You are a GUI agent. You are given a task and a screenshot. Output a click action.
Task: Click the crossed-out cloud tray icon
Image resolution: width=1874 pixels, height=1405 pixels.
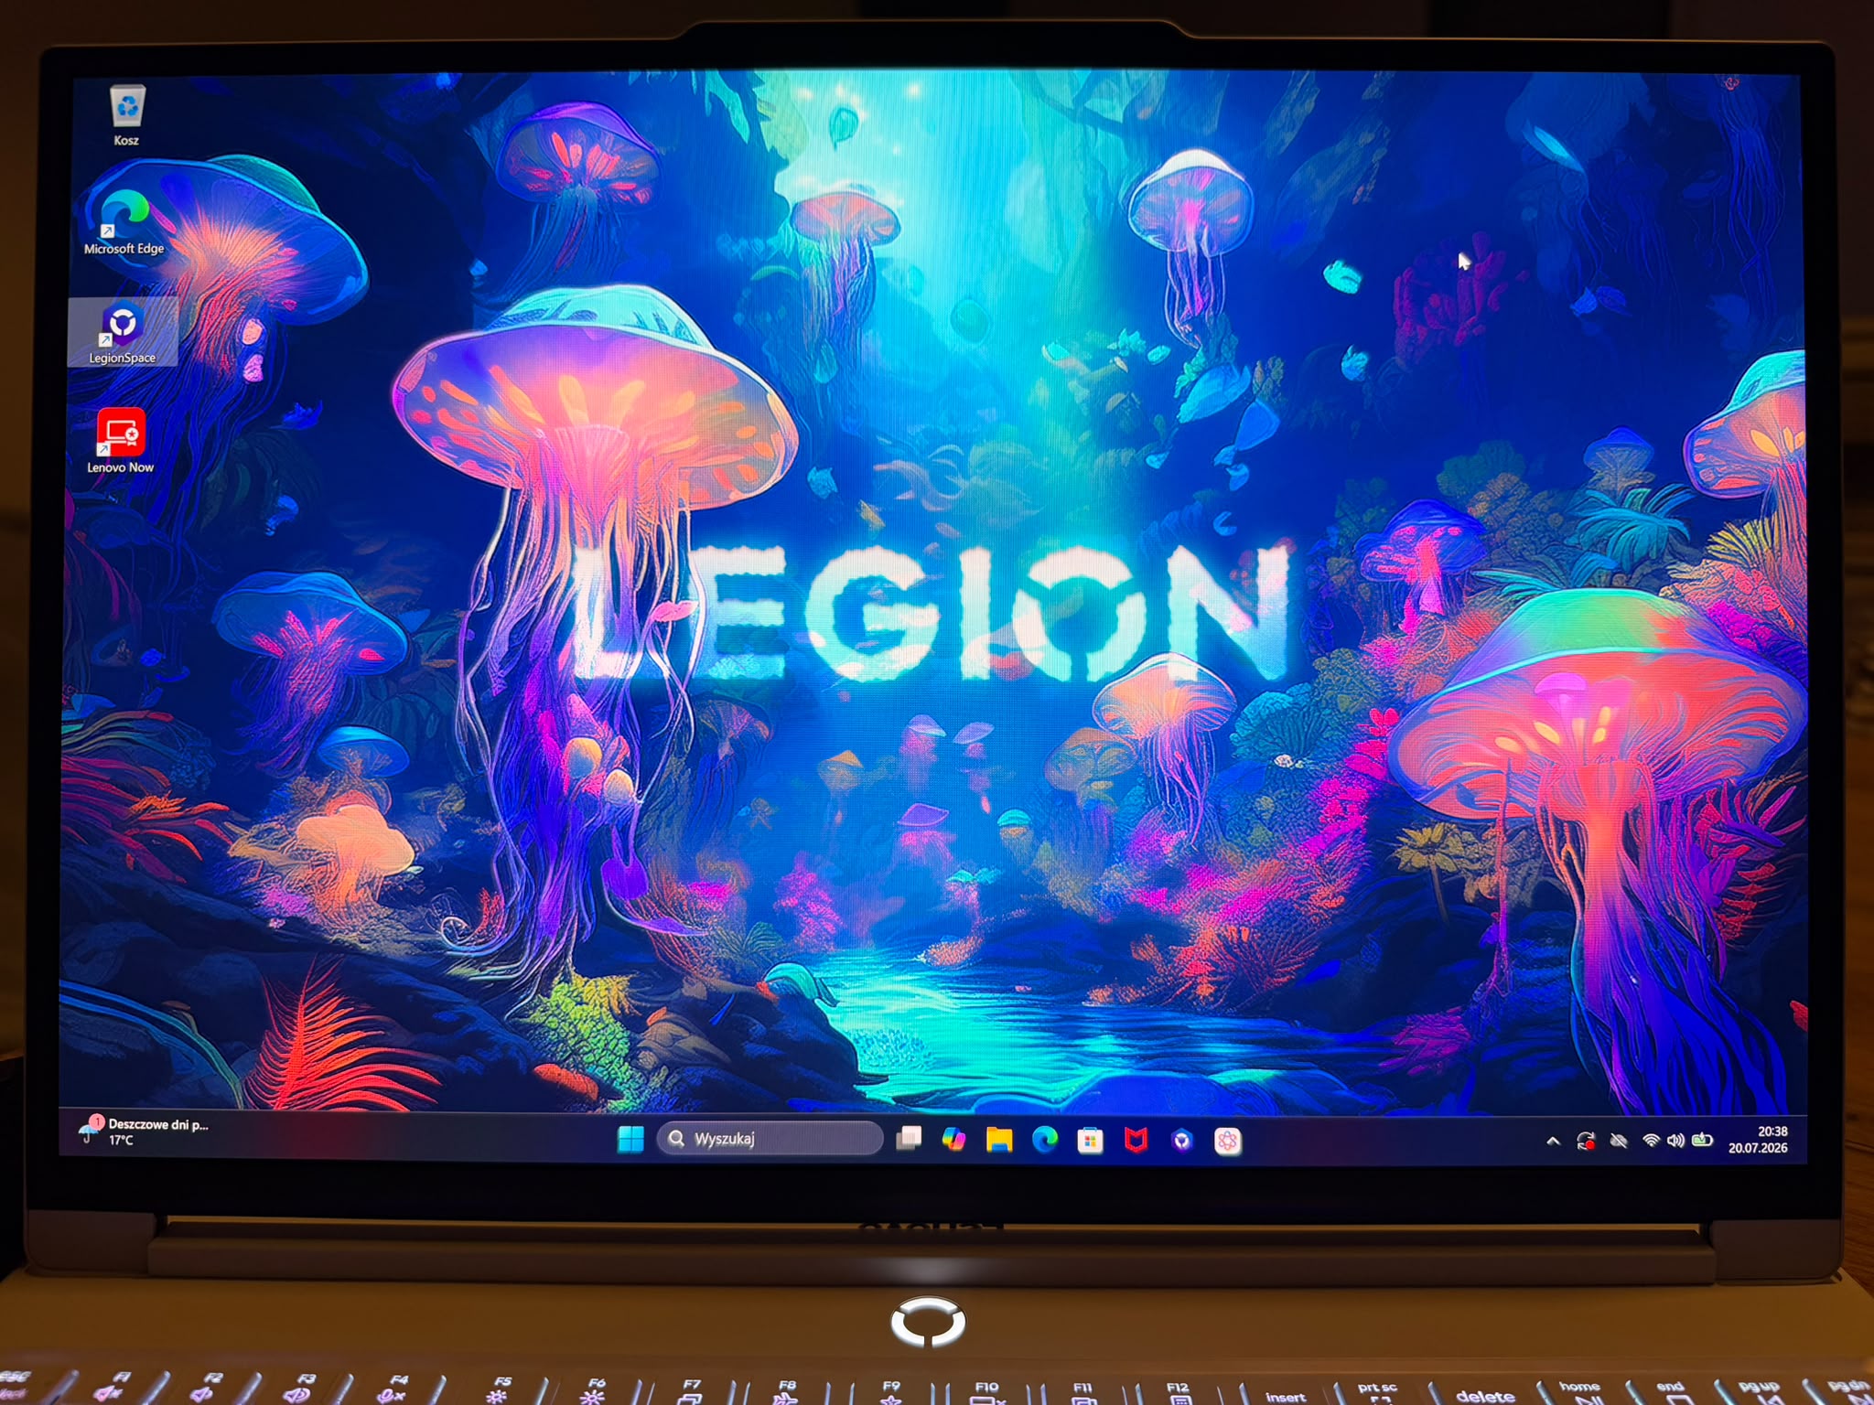(x=1619, y=1141)
